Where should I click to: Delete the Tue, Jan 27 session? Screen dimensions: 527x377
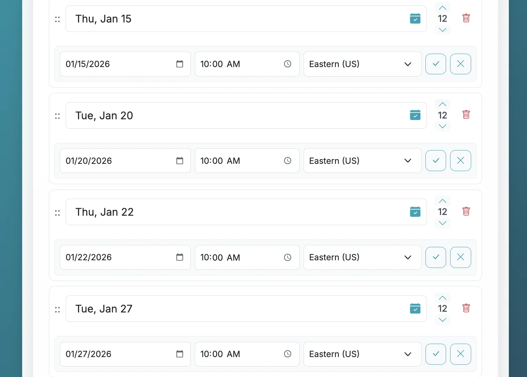[x=466, y=308]
